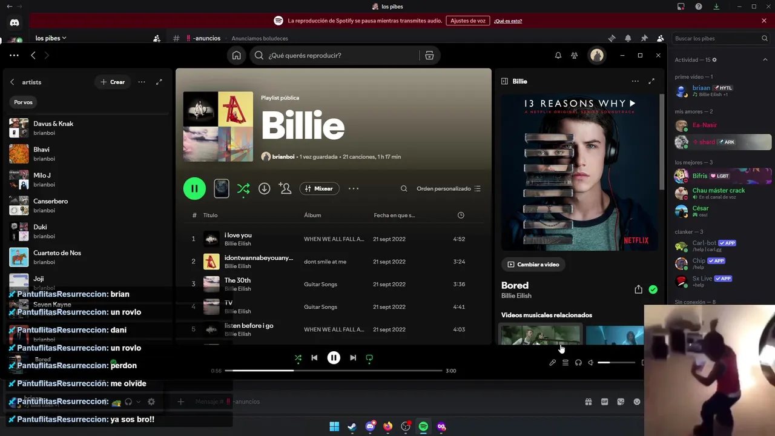Screen dimensions: 775x436
Task: Toggle shuffle in playlist header
Action: coord(243,188)
